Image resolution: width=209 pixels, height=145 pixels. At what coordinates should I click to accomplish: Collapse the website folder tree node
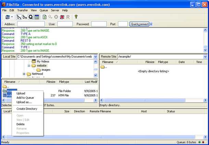point(29,65)
